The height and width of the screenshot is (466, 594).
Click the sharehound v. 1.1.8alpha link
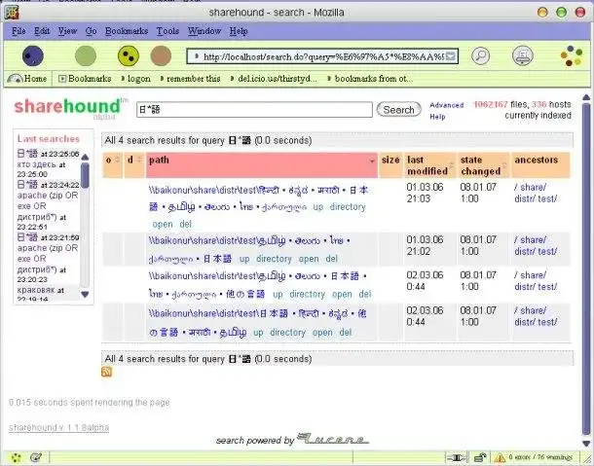58,428
